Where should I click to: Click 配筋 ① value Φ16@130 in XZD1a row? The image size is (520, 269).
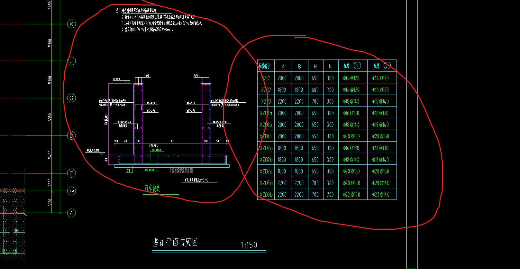tap(351, 113)
